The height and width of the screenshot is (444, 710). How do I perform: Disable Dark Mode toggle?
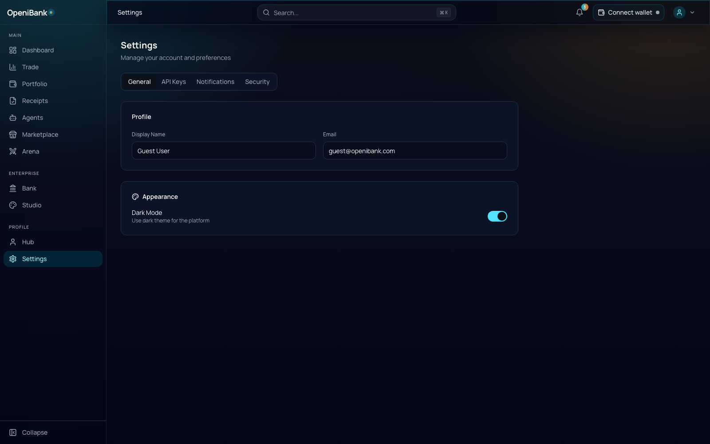point(497,216)
